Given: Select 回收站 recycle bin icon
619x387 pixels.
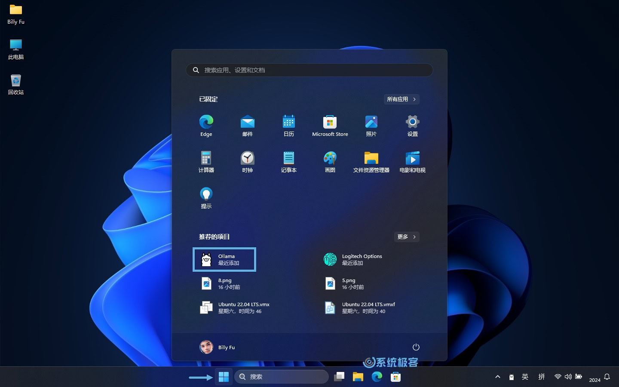Looking at the screenshot, I should click(x=16, y=85).
